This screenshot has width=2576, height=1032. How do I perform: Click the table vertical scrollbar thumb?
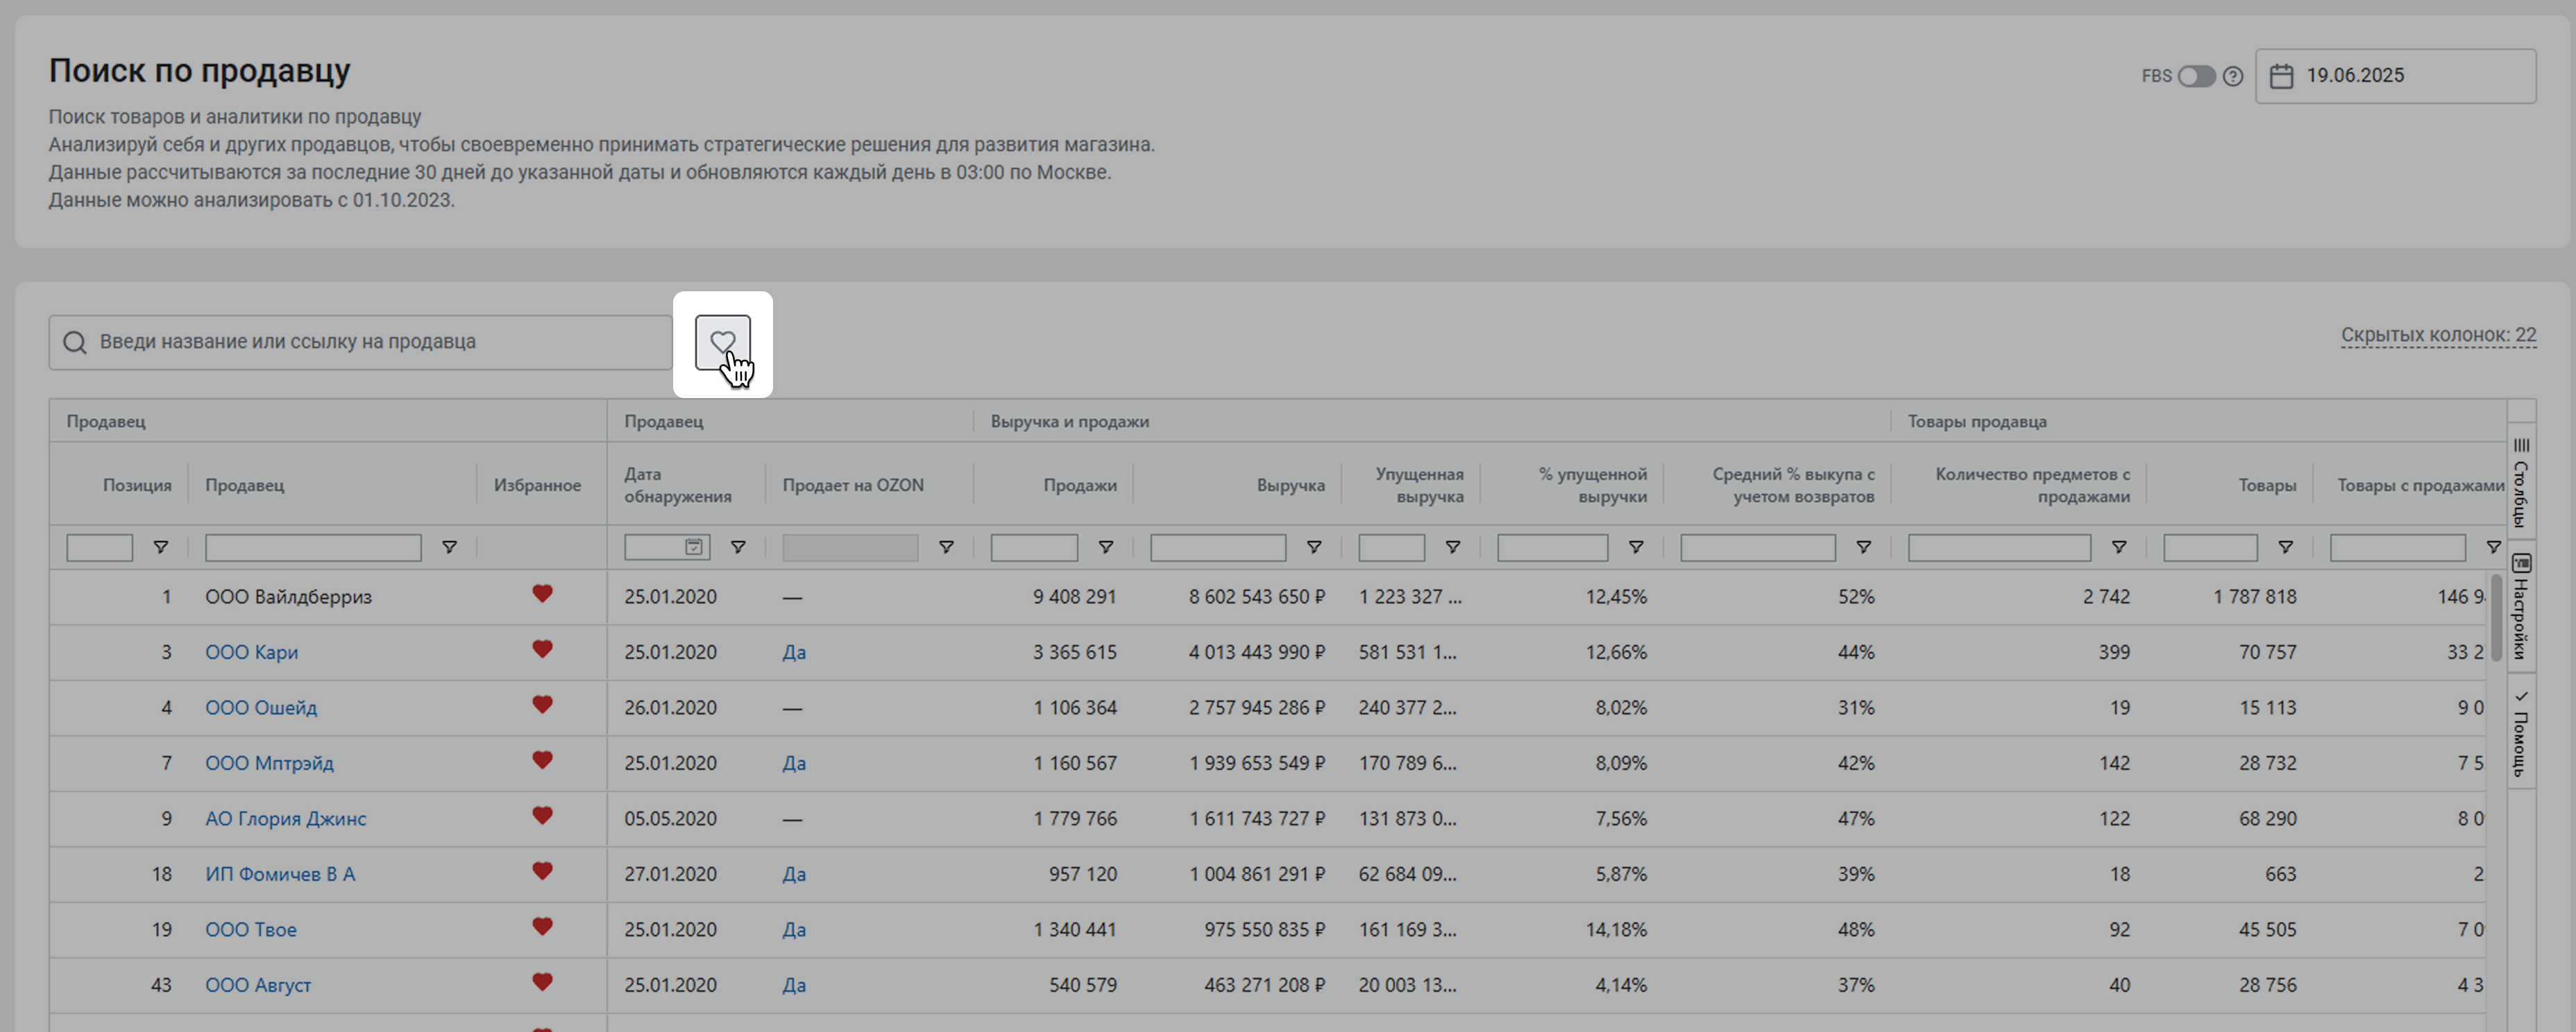pos(2496,617)
